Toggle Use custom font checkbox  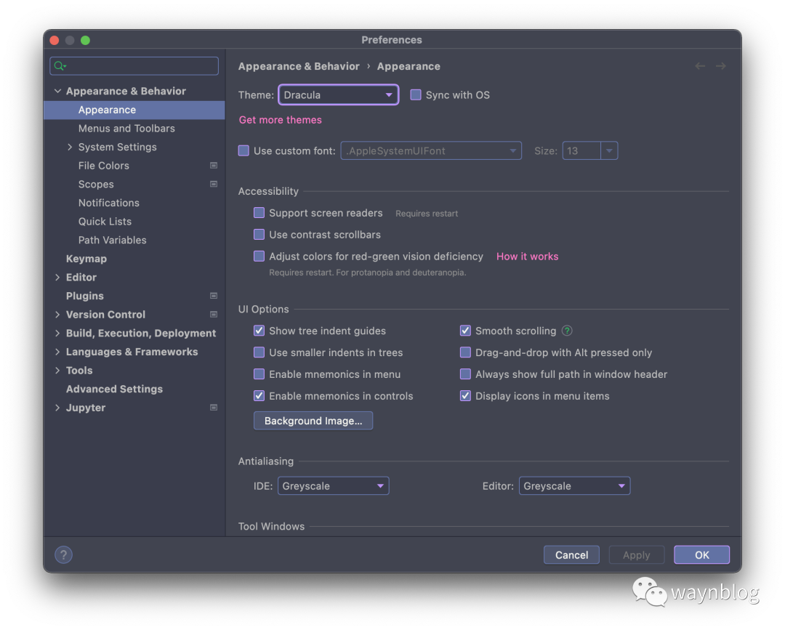[243, 150]
